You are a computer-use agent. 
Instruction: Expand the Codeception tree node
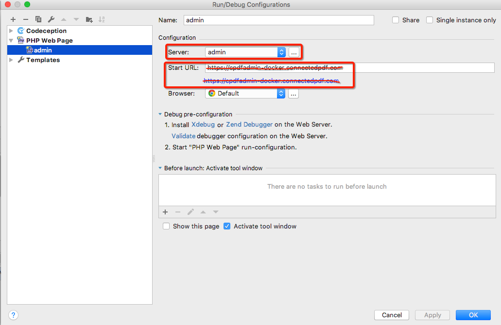coord(11,31)
